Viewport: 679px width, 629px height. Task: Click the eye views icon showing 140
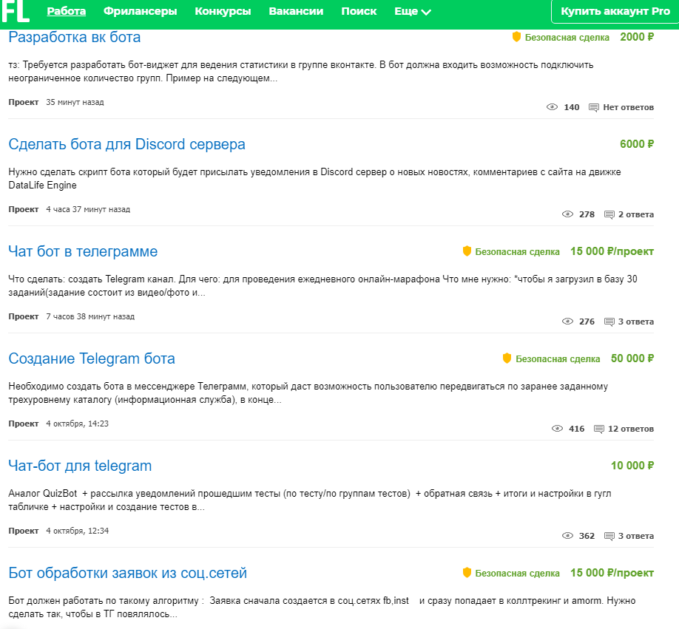(x=552, y=107)
